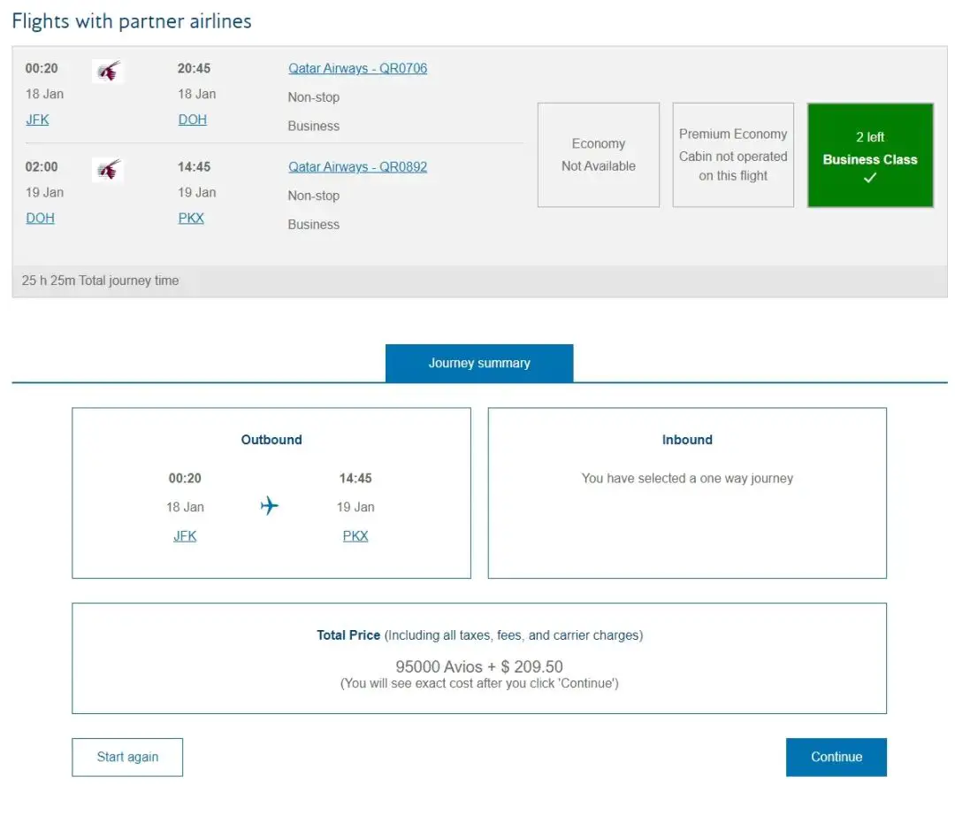Open Qatar Airways - QR0706 flight details
This screenshot has width=955, height=815.
click(x=357, y=68)
